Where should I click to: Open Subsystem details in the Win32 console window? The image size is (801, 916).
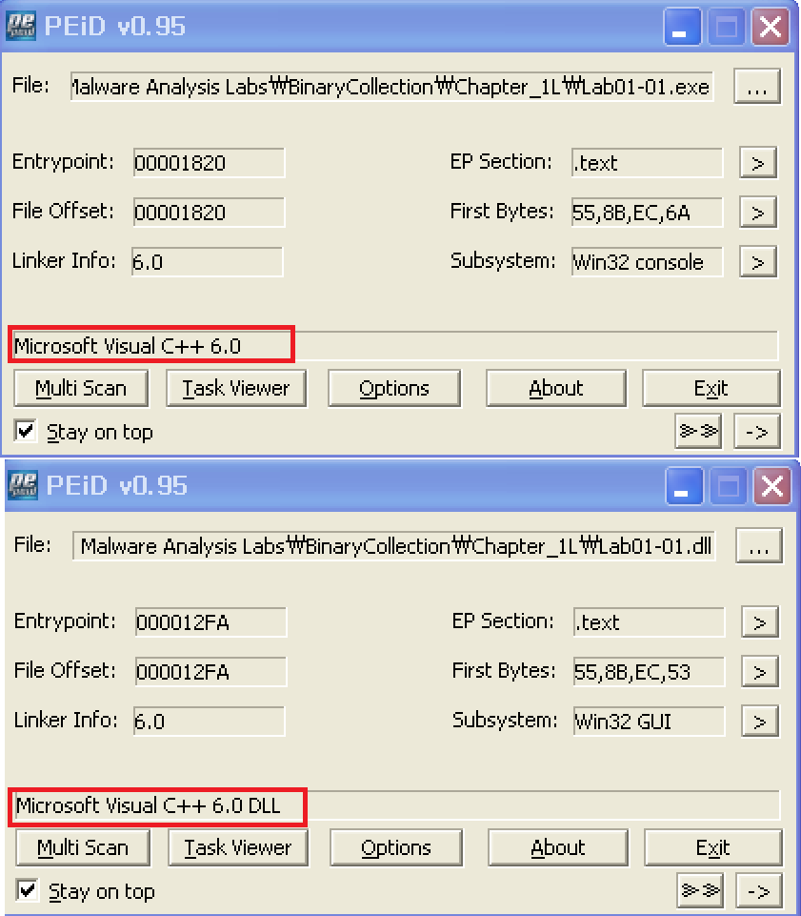[757, 262]
